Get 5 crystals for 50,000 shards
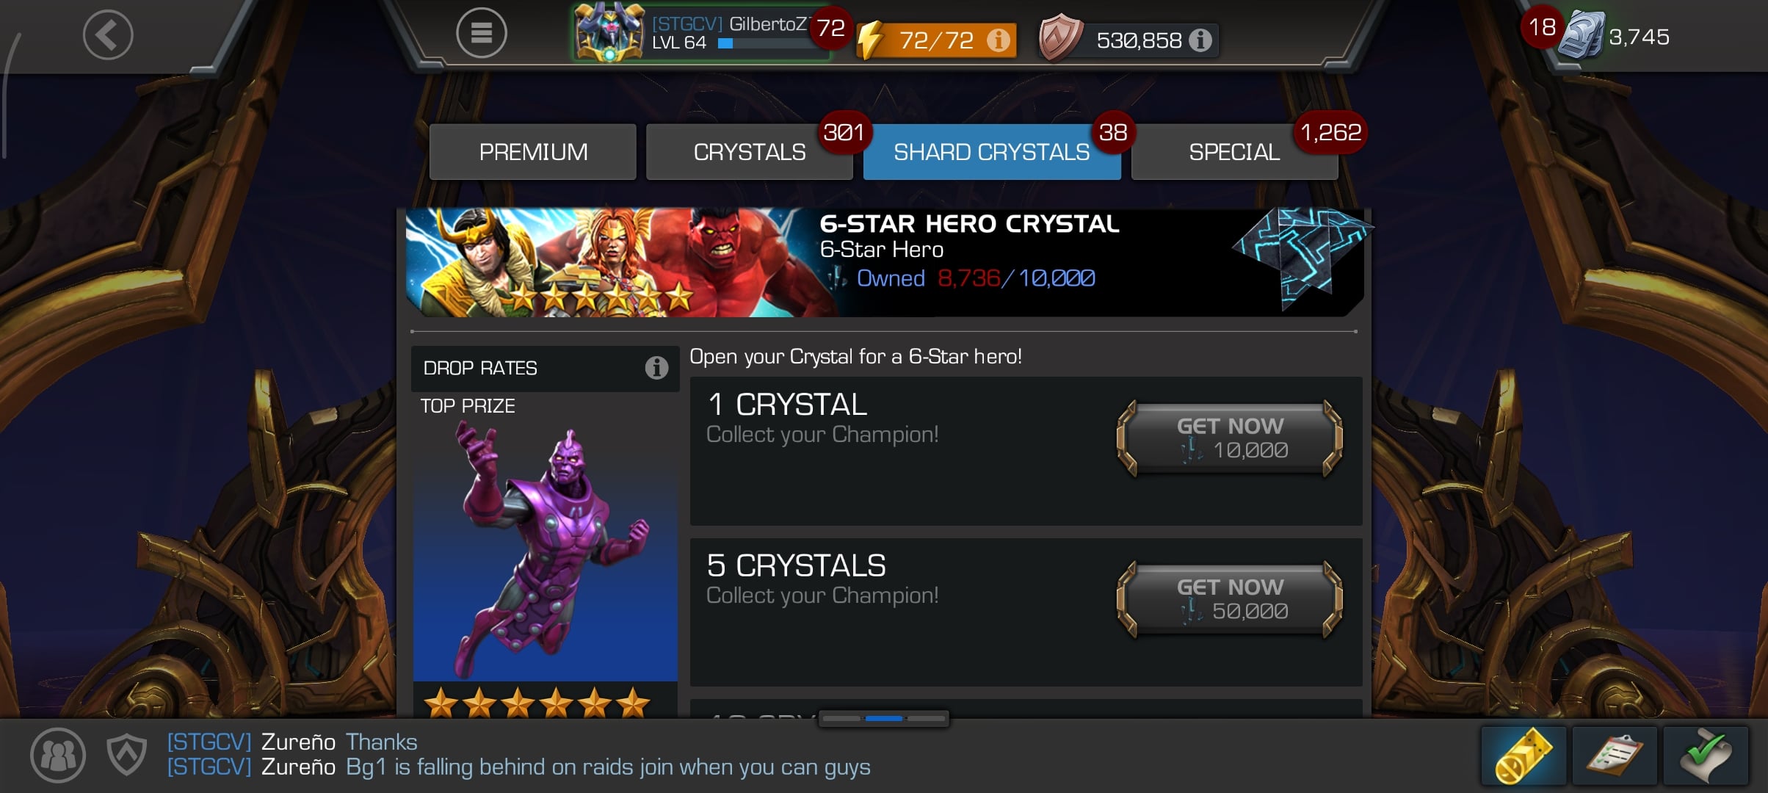The width and height of the screenshot is (1768, 793). pyautogui.click(x=1230, y=598)
